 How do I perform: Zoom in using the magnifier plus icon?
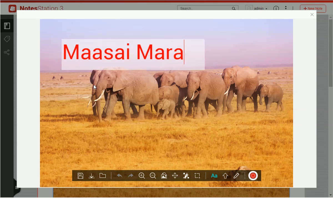[142, 176]
